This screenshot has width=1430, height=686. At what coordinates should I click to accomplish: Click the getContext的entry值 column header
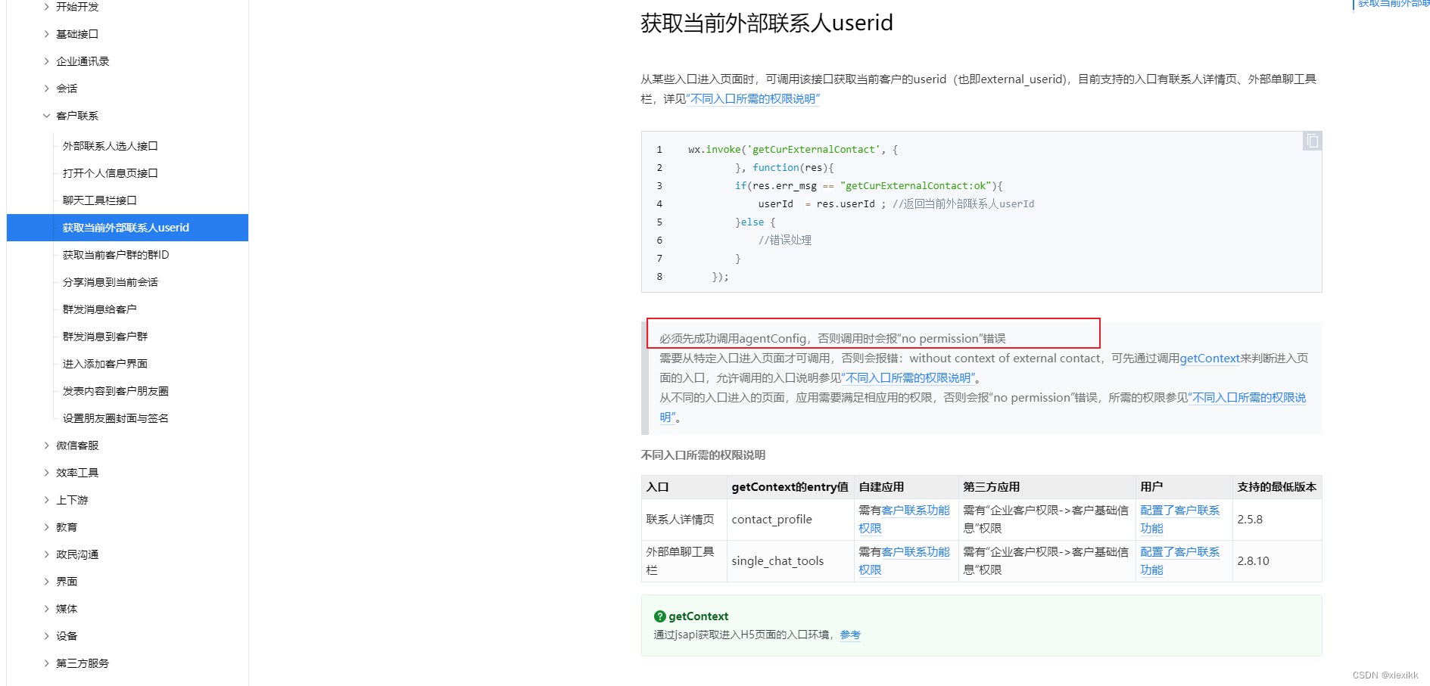790,487
